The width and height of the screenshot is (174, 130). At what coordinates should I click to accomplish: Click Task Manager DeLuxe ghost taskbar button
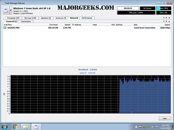click(x=36, y=126)
